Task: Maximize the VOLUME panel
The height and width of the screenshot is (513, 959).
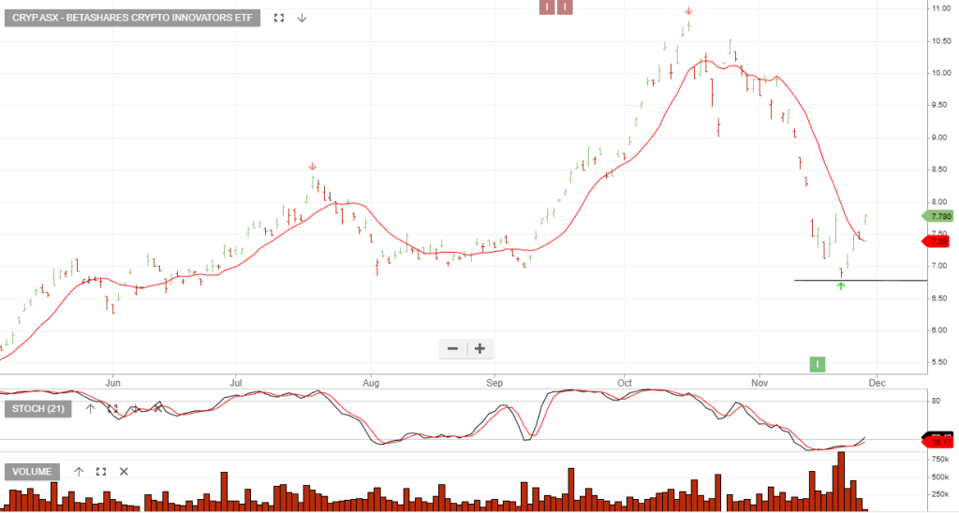Action: (x=101, y=472)
